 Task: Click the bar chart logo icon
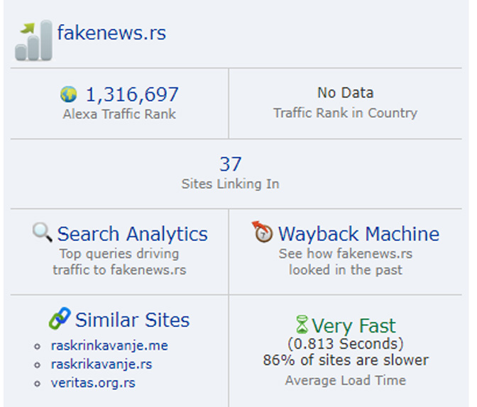click(x=33, y=40)
